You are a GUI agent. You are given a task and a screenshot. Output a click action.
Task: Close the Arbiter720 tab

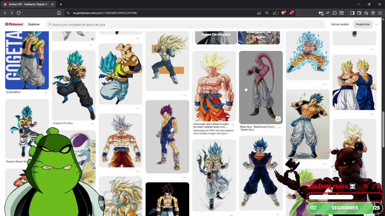click(x=52, y=4)
